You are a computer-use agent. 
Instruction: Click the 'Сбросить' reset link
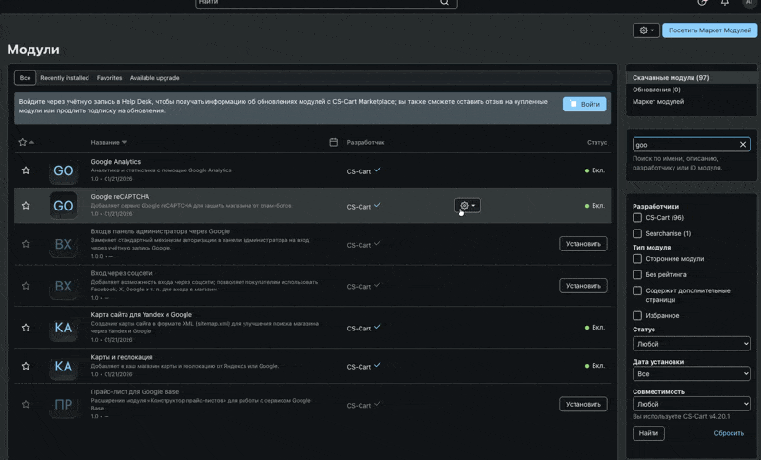click(x=729, y=433)
